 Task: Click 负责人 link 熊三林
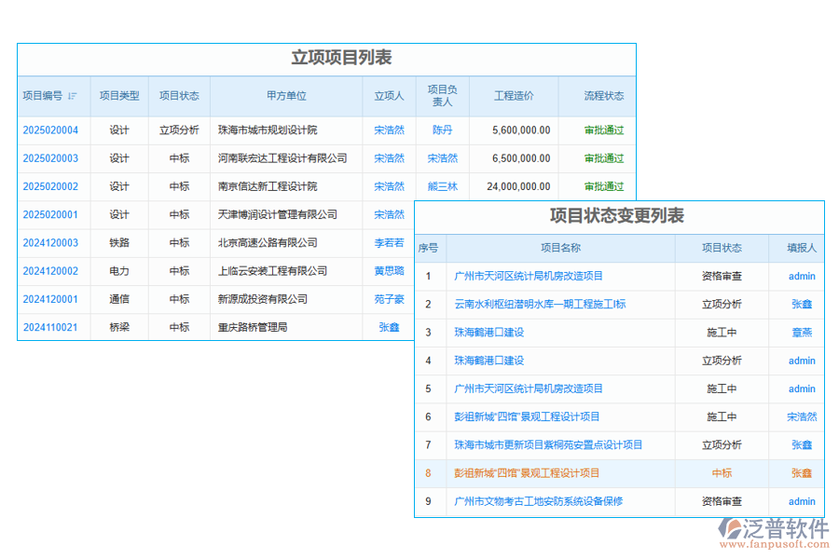[x=441, y=186]
